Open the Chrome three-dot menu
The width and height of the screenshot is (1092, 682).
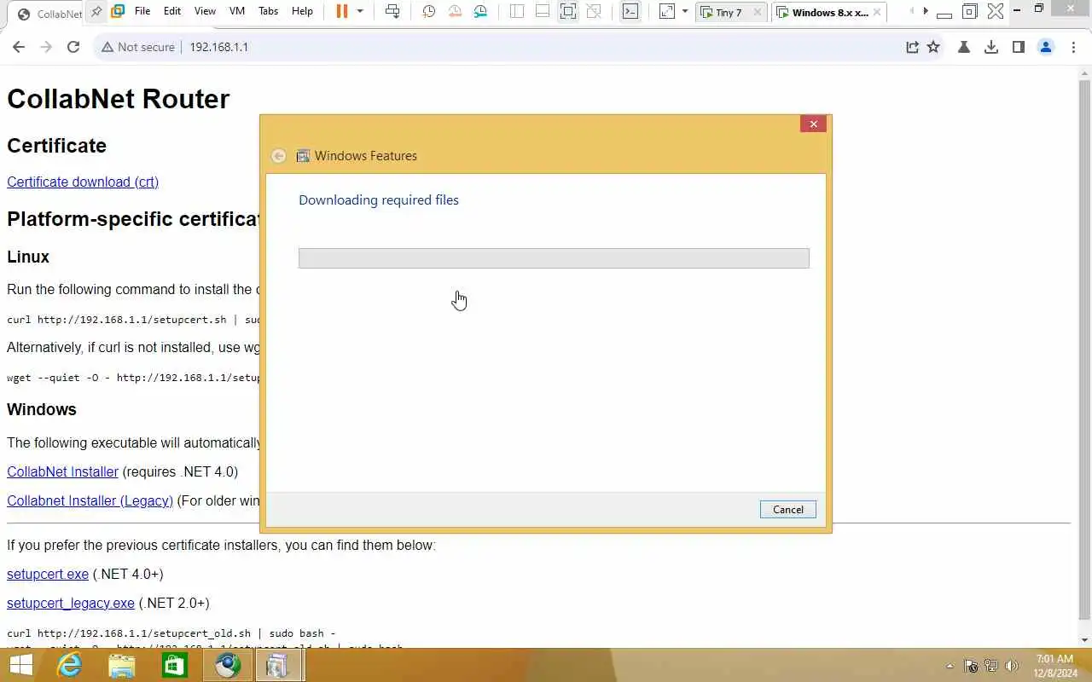click(x=1073, y=48)
